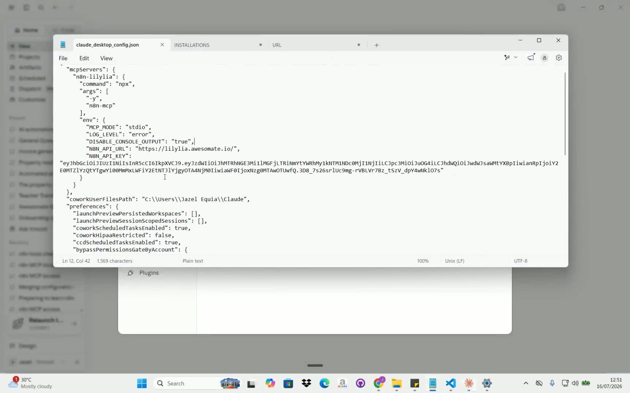Click the "mcpServers" line in the editor
Image resolution: width=630 pixels, height=393 pixels.
click(91, 70)
